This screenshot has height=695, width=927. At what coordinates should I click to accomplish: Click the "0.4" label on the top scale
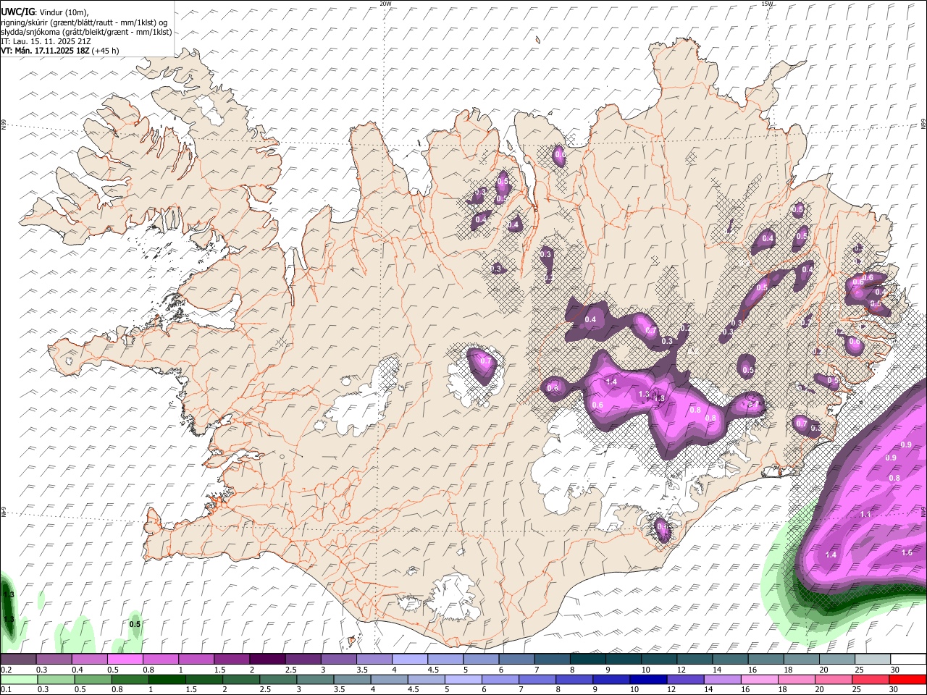coord(77,670)
